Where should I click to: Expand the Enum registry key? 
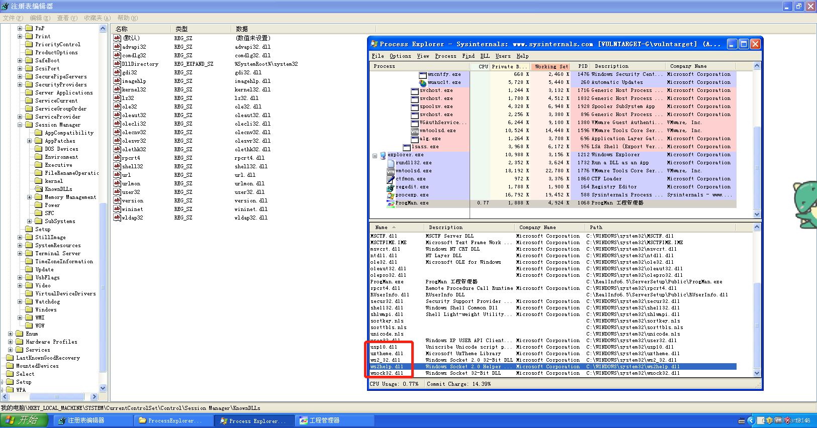pos(10,334)
